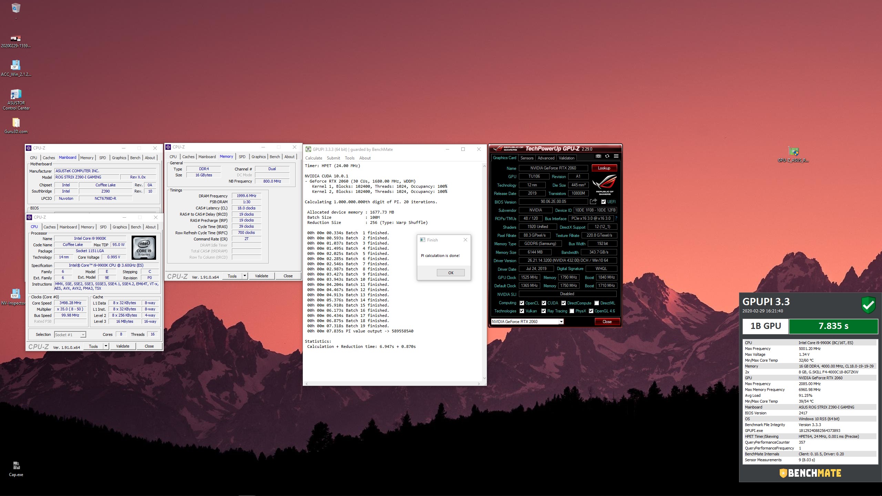882x496 pixels.
Task: Open the 20200229-1559 desktop file
Action: click(16, 38)
